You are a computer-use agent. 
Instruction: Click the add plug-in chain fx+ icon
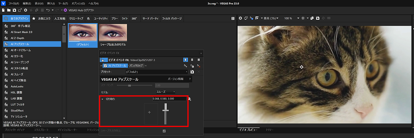point(186,66)
